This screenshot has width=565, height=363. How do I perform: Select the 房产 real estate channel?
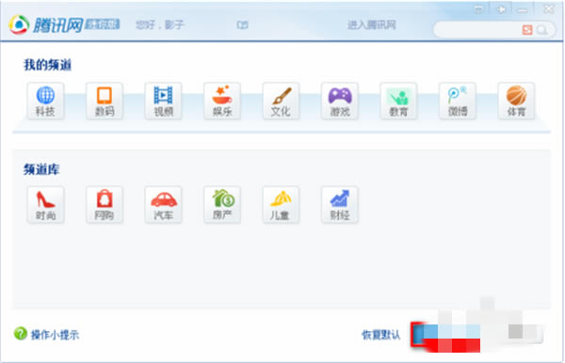[x=222, y=205]
